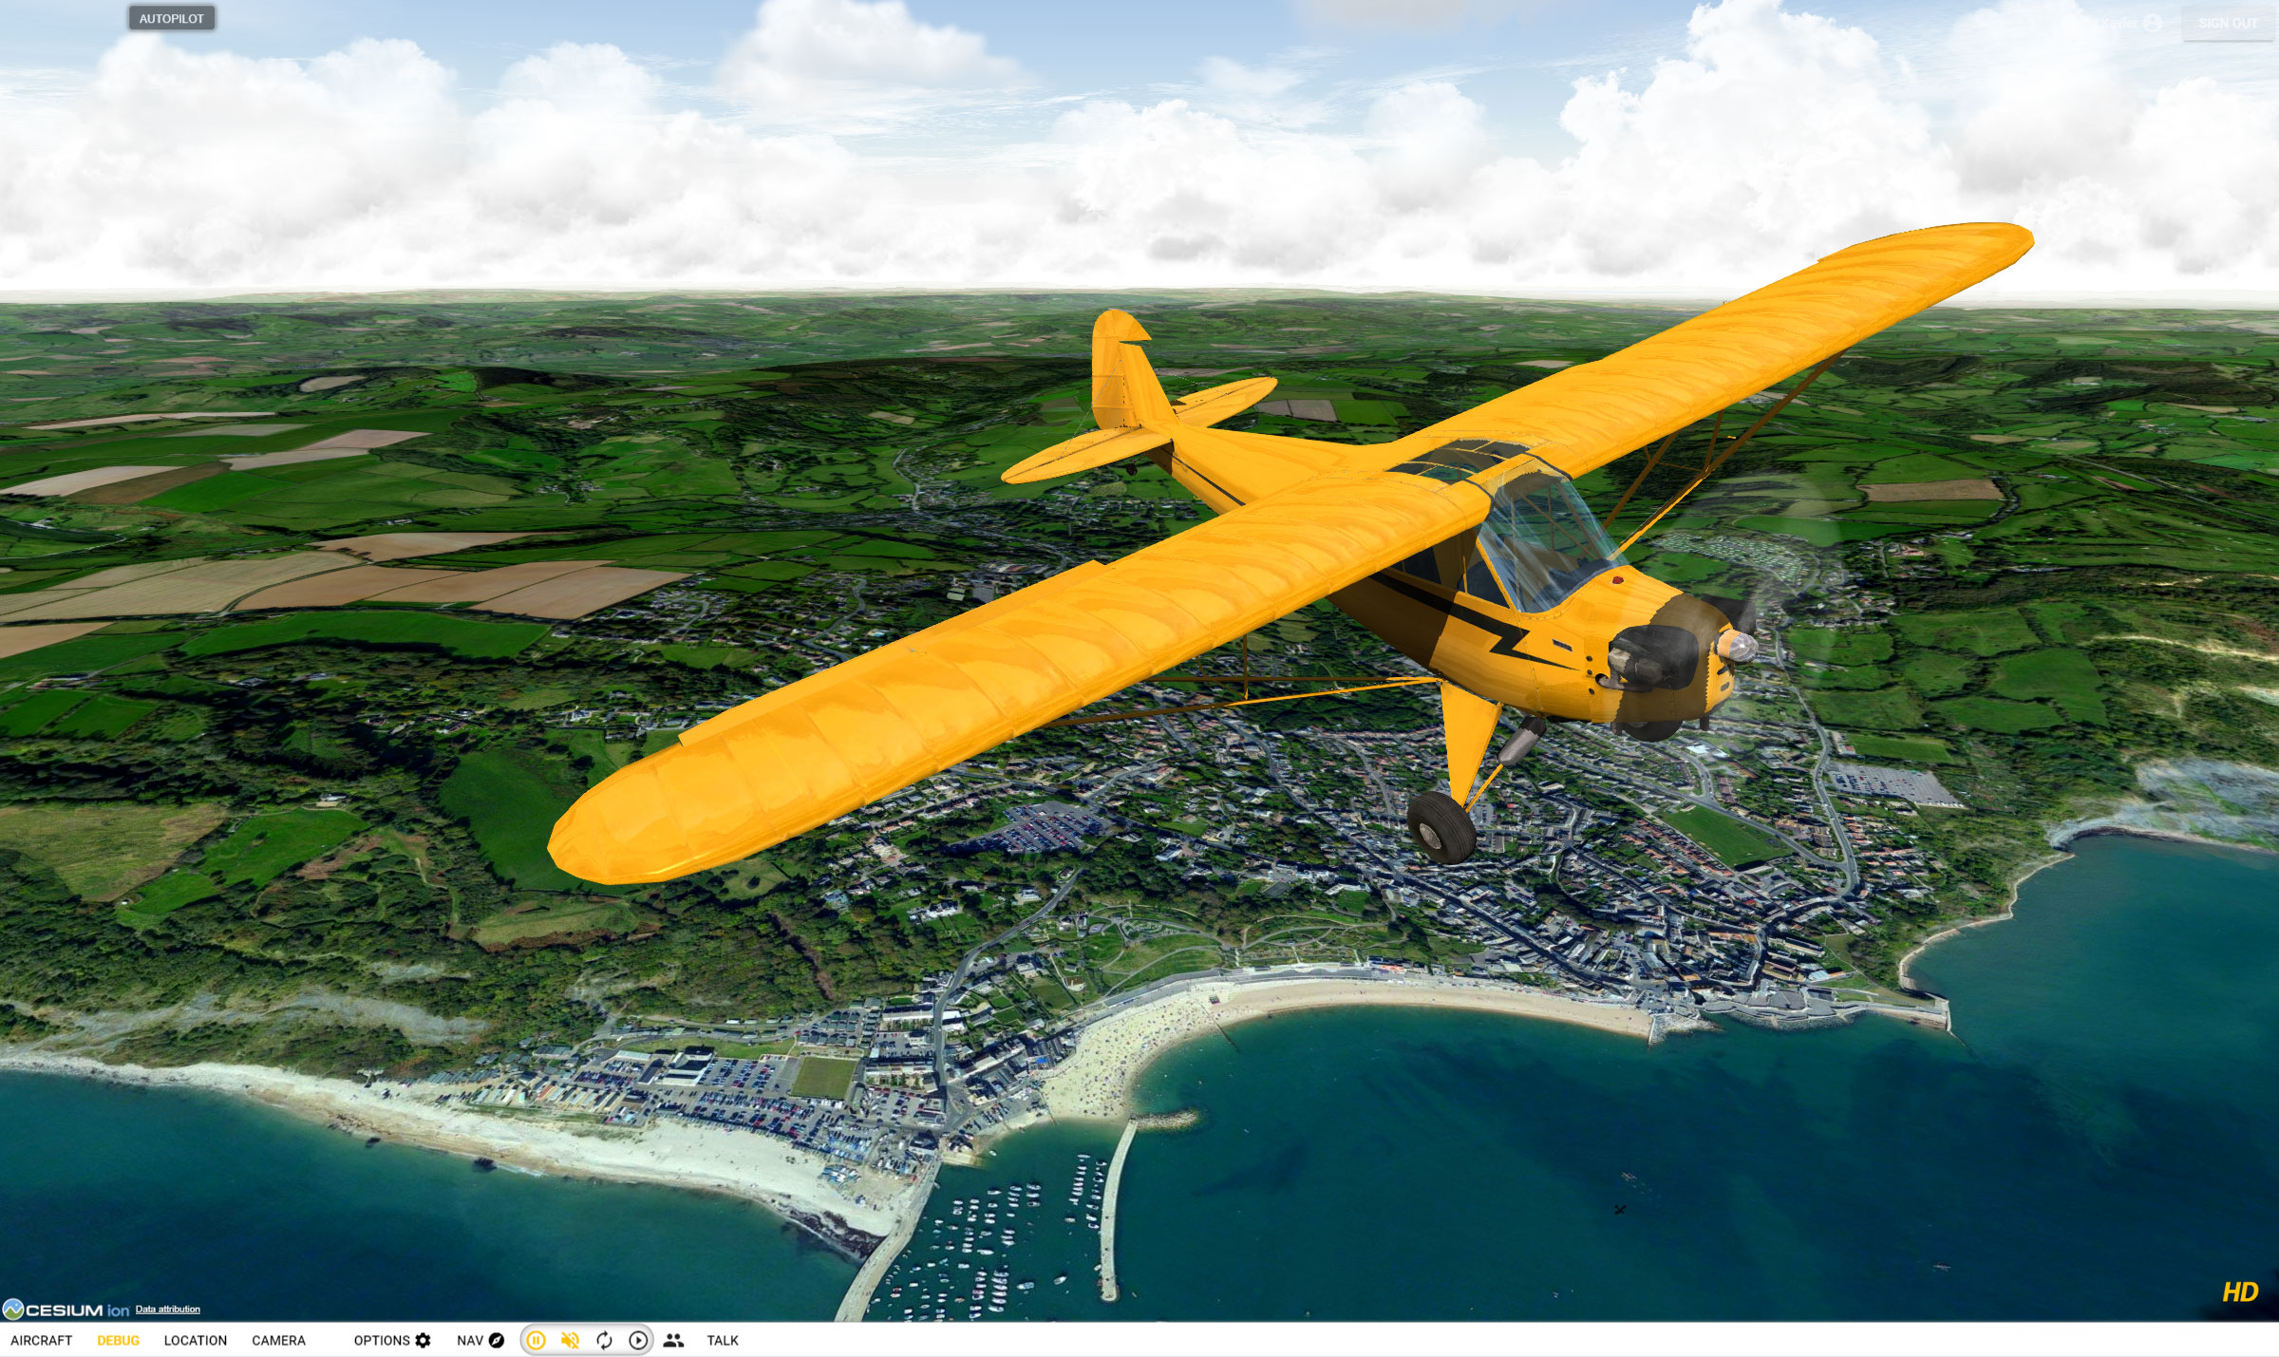Expand the LOCATION menu

pos(195,1340)
